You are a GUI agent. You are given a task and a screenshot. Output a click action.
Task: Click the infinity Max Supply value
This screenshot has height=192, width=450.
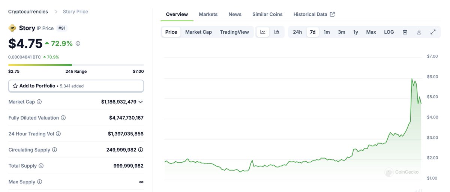click(x=141, y=182)
